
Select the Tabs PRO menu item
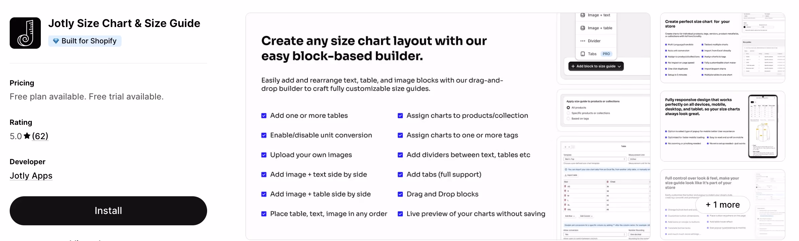point(596,54)
